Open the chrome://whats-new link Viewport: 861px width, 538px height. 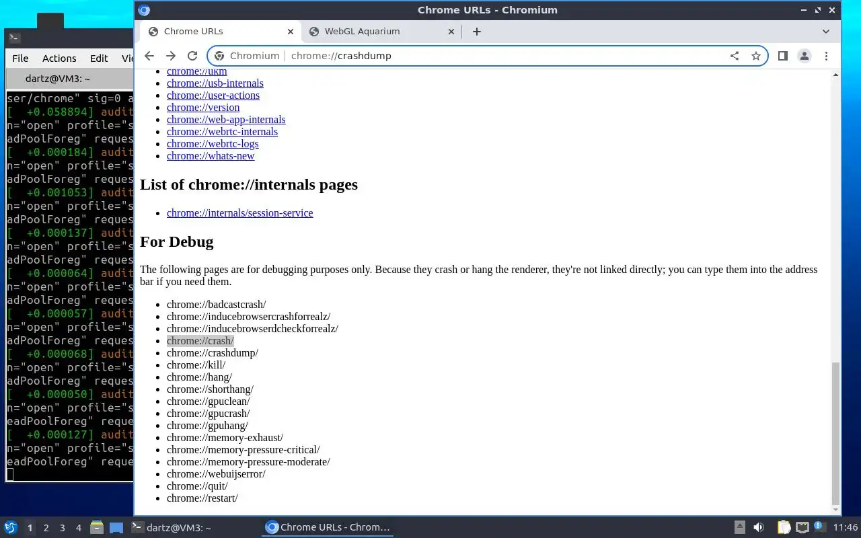pyautogui.click(x=211, y=156)
